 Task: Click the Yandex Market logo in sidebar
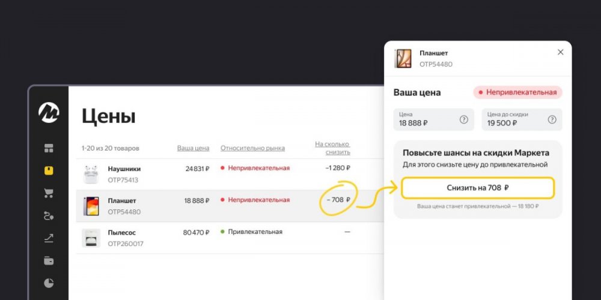49,113
